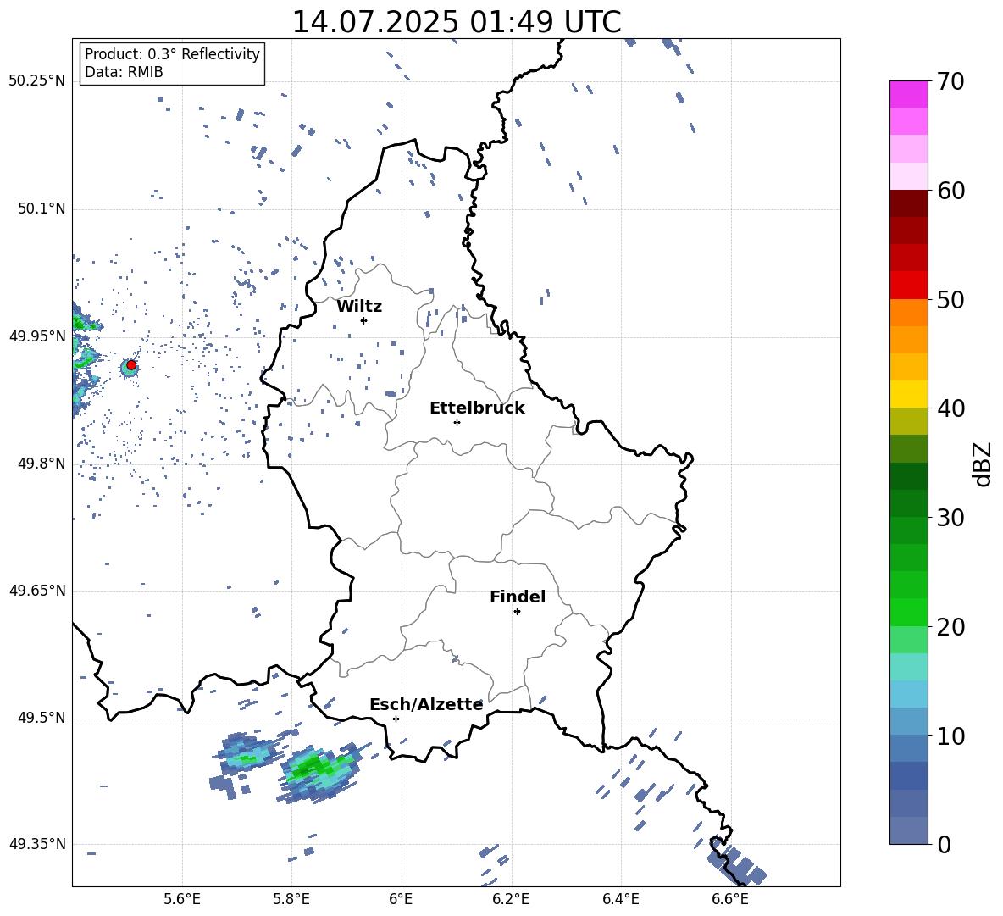Click the 5.6°E longitude label
This screenshot has width=1003, height=916.
[182, 899]
